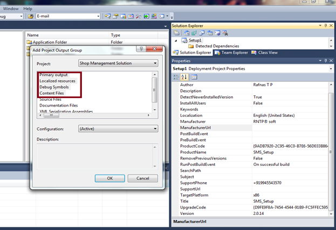Click the Name column header
The width and height of the screenshot is (336, 230).
coord(67,35)
